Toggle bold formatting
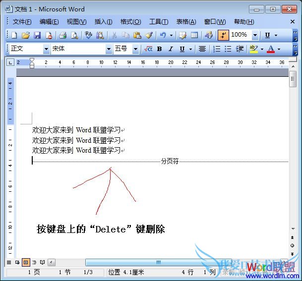Screen dimensions: 302x281 pyautogui.click(x=159, y=49)
